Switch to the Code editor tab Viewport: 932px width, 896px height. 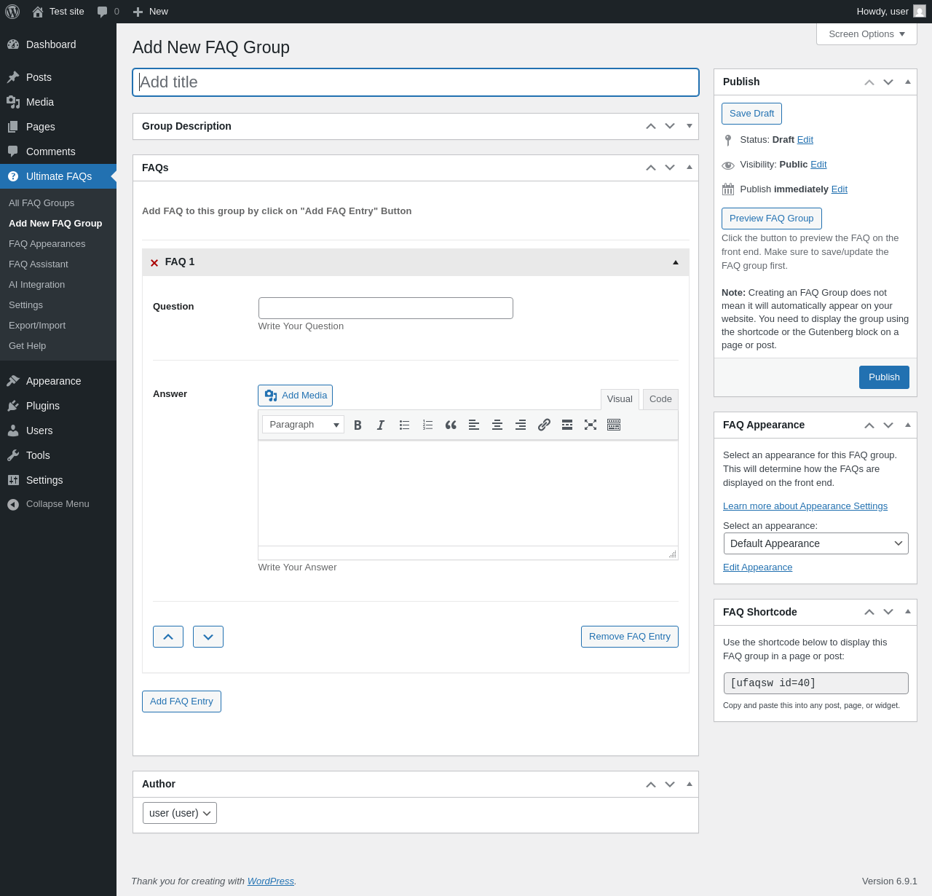660,399
